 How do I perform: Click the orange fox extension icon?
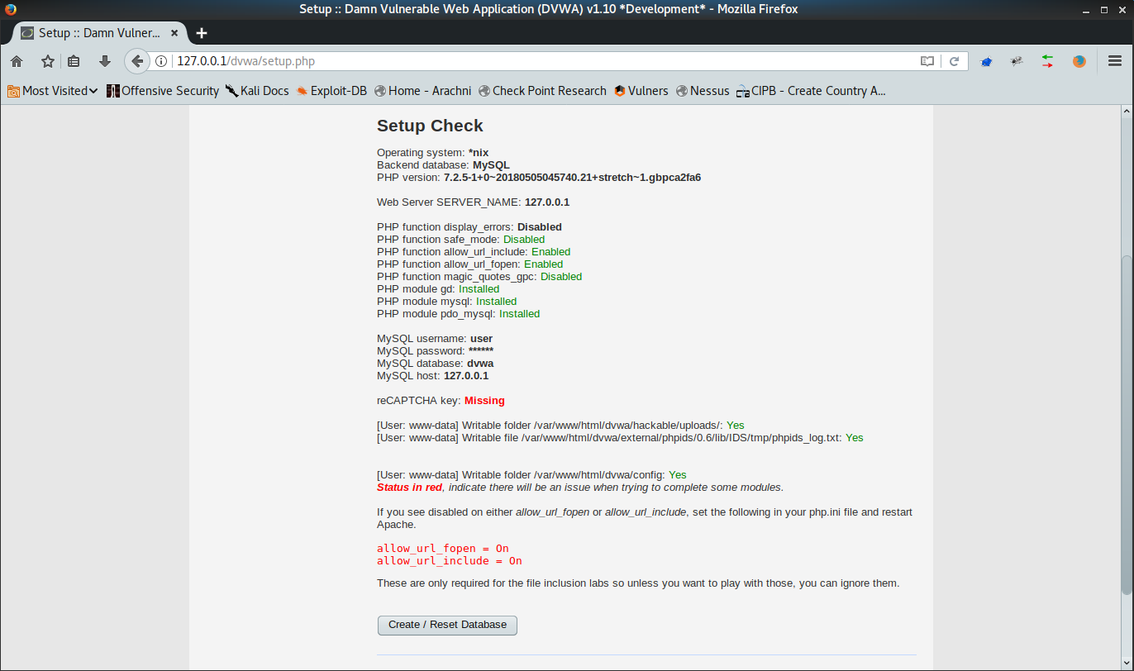[x=1079, y=61]
